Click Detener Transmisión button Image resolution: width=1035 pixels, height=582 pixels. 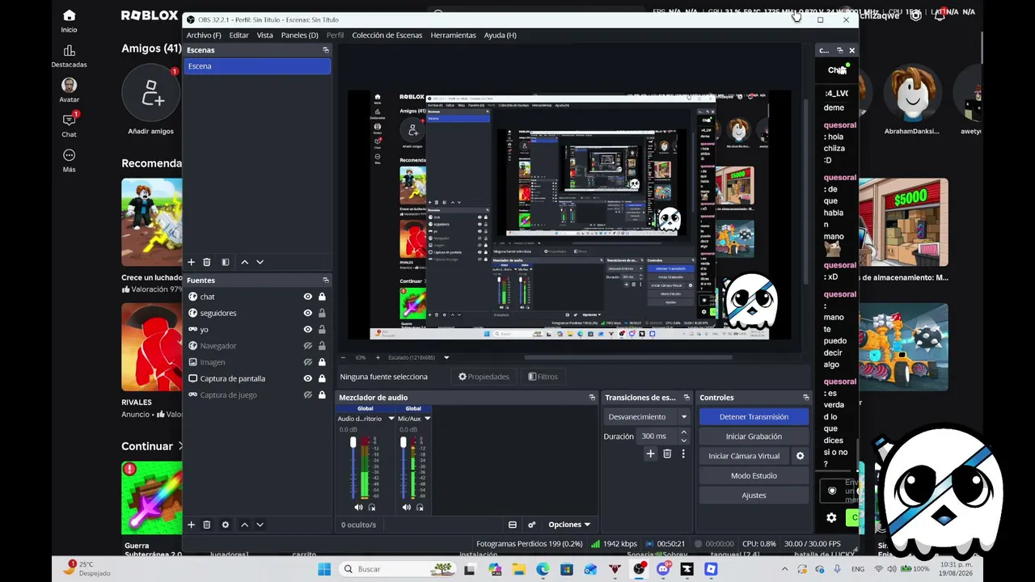tap(754, 417)
